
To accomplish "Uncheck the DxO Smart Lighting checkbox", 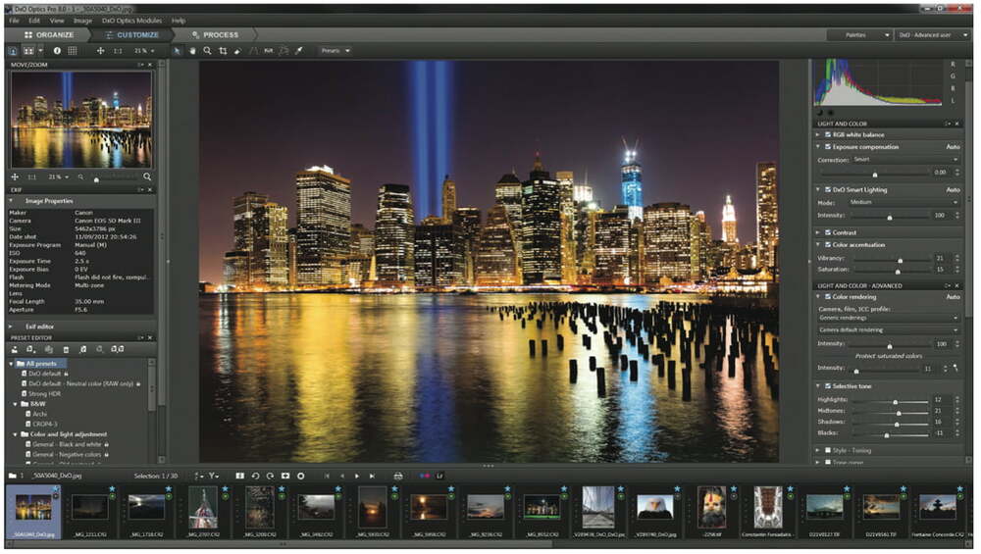I will click(x=829, y=189).
